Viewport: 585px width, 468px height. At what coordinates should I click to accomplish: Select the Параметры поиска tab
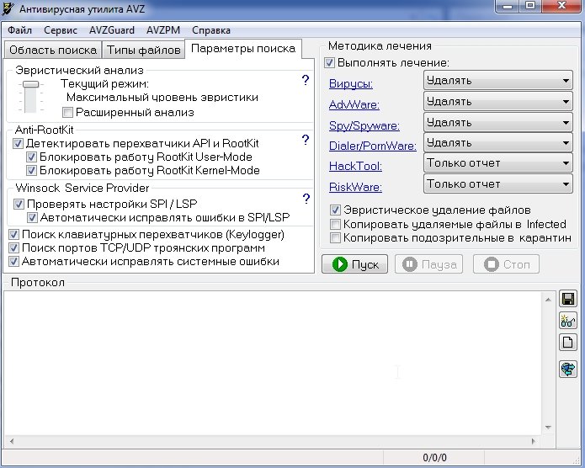(243, 49)
